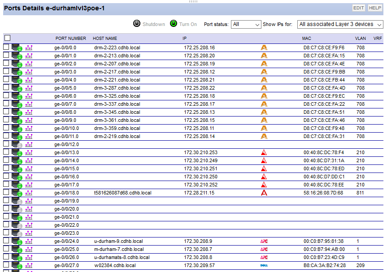The width and height of the screenshot is (387, 272).
Task: Open traffic graph icon for ge-0/0/1.0
Action: click(x=29, y=56)
